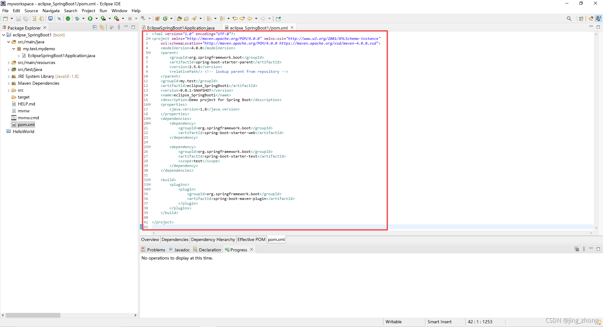Expand the Maven Dependencies node

click(x=8, y=83)
